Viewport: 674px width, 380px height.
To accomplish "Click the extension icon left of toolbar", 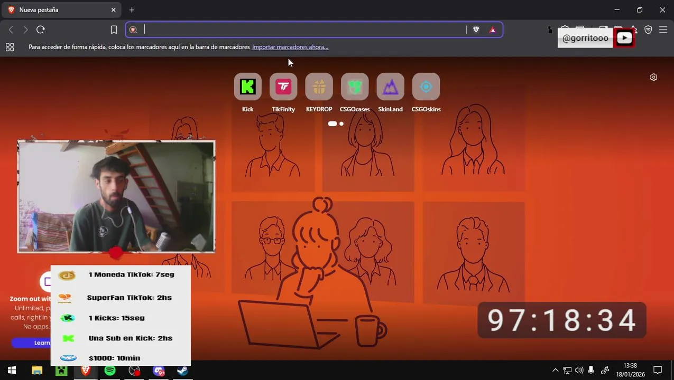I will point(550,30).
